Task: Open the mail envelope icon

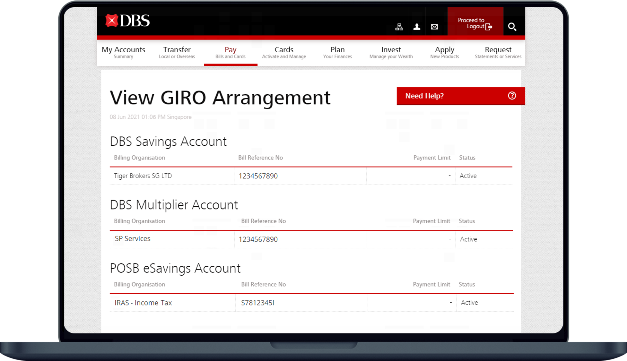Action: (434, 27)
